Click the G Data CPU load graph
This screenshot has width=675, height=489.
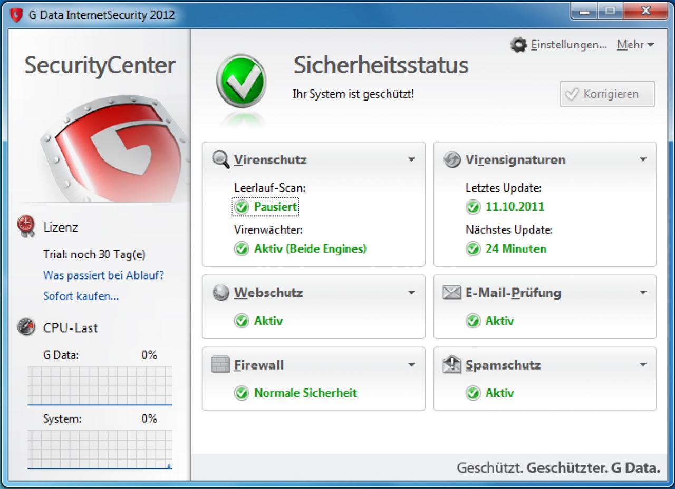(100, 386)
